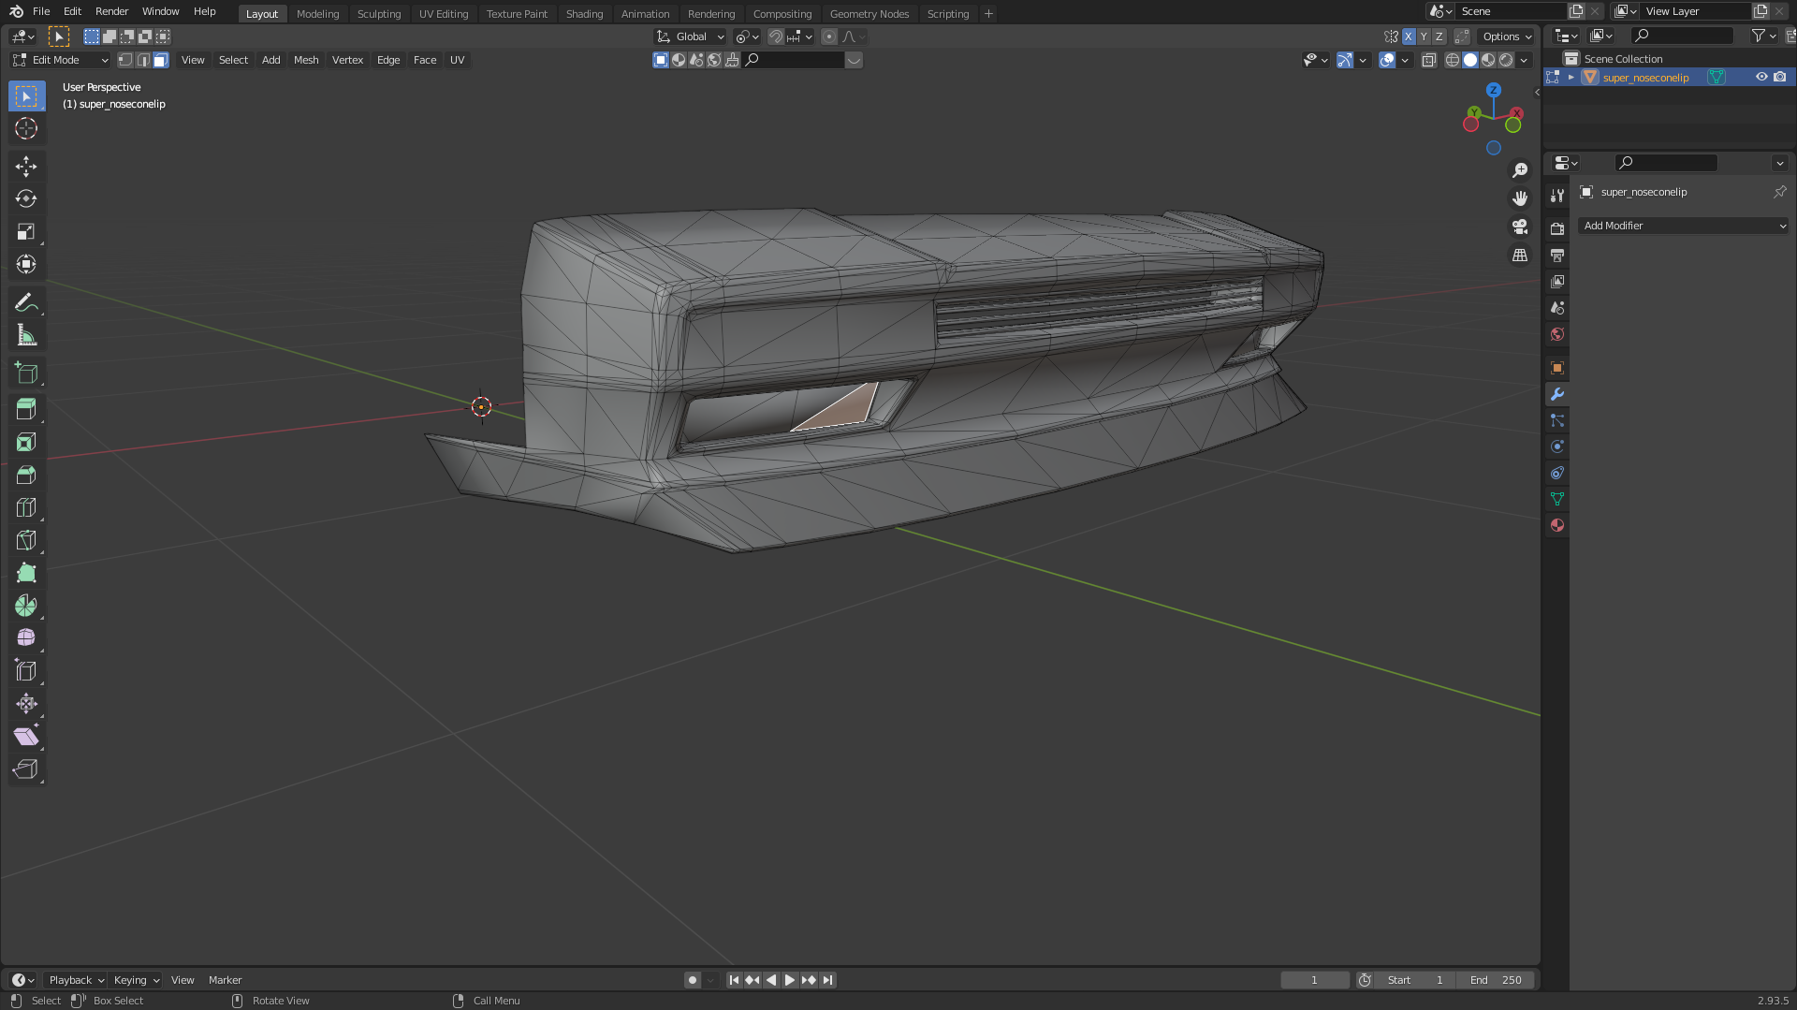
Task: Select the Rip Region tool
Action: click(26, 769)
